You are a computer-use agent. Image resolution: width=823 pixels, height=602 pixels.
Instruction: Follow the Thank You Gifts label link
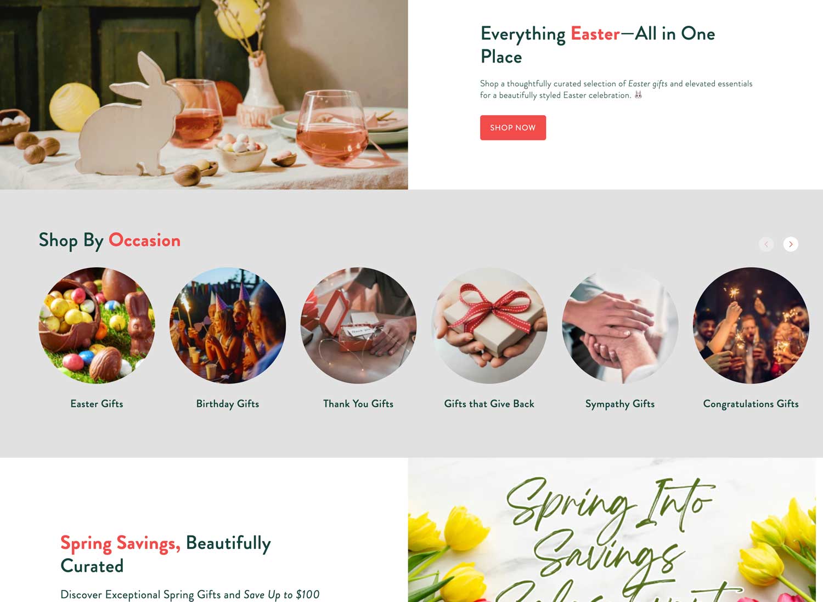pos(358,404)
